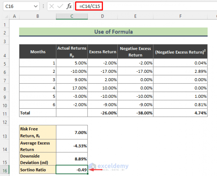The height and width of the screenshot is (176, 217).
Task: Expand the Name Box dropdown arrow
Action: [x=36, y=6]
